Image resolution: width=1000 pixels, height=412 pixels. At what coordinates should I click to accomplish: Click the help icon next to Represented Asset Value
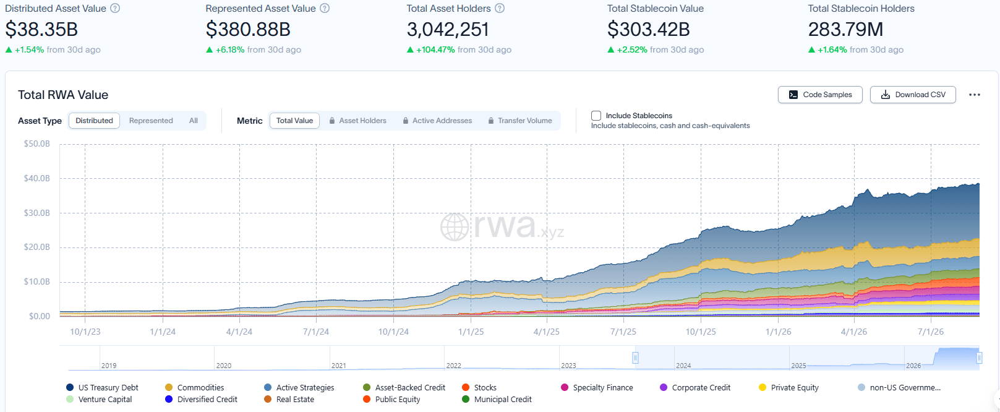pyautogui.click(x=325, y=9)
